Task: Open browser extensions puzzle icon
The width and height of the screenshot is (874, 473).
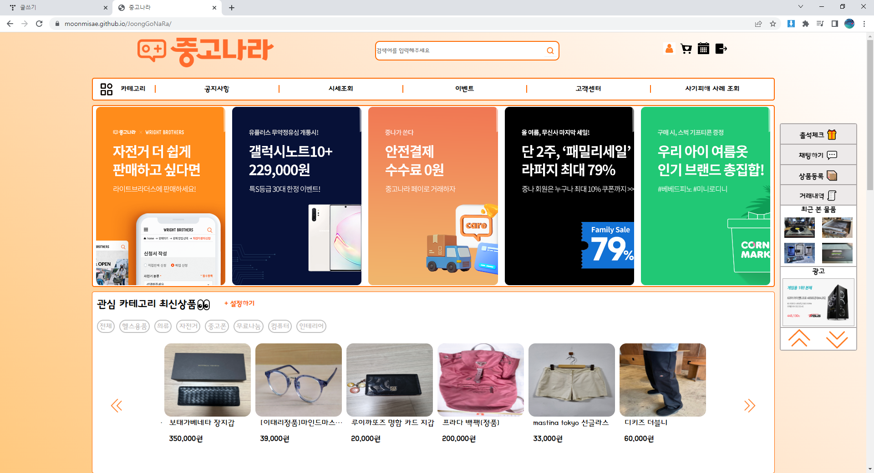Action: [x=806, y=24]
